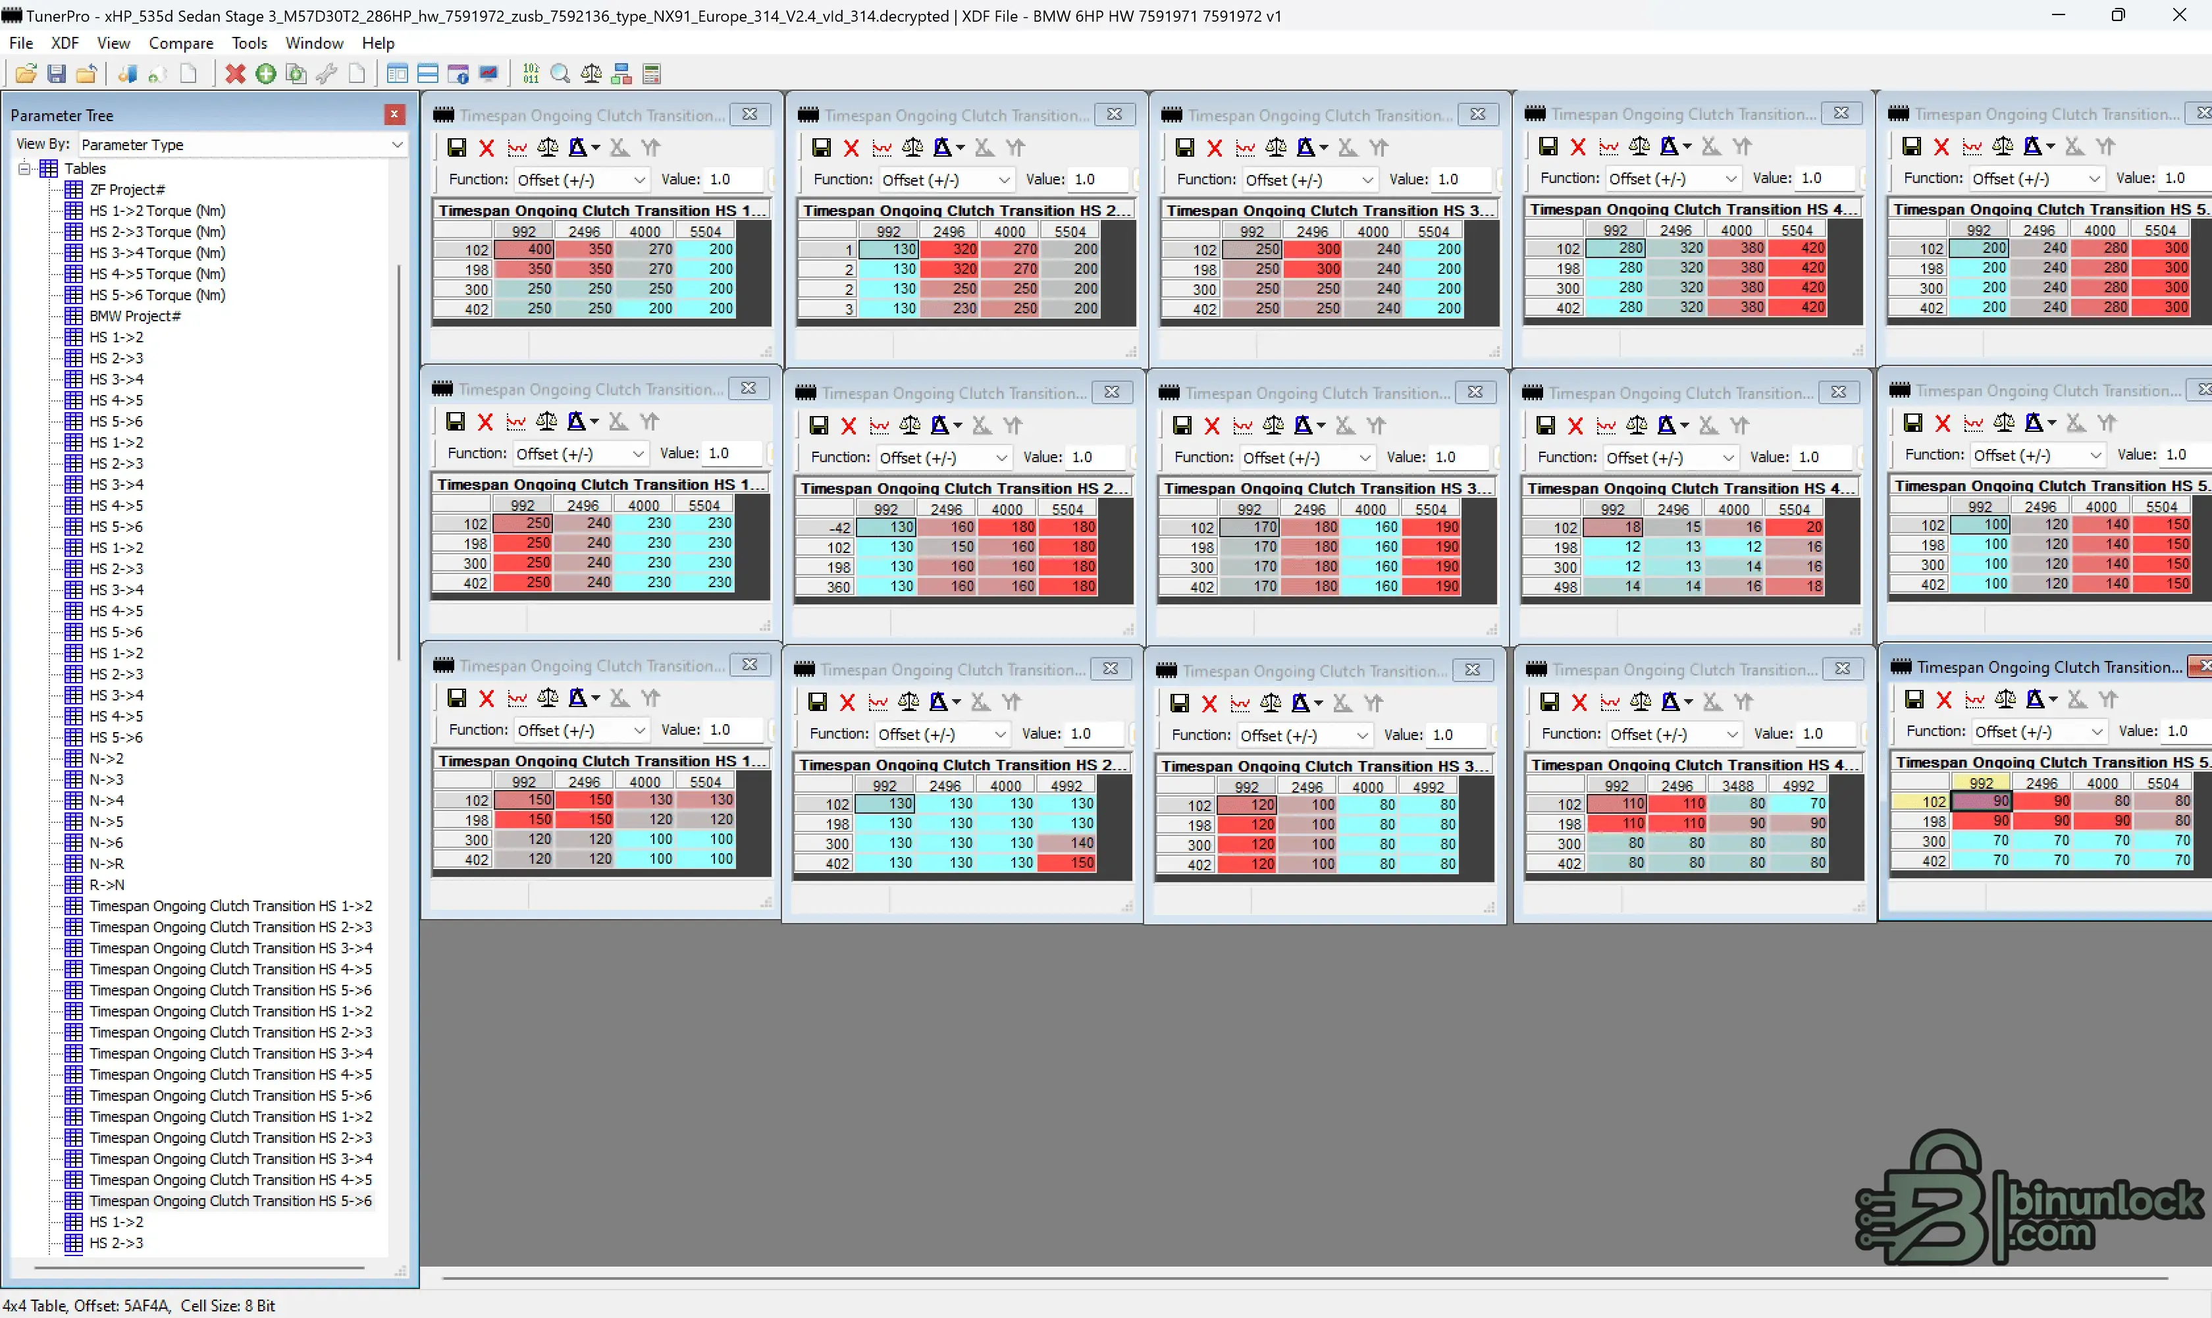The height and width of the screenshot is (1318, 2212).
Task: Click the green plus add item icon
Action: 265,74
